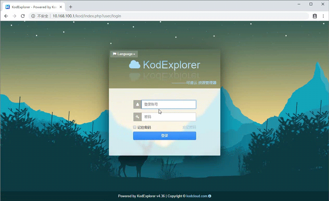Maximize the browser window

pos(311,4)
